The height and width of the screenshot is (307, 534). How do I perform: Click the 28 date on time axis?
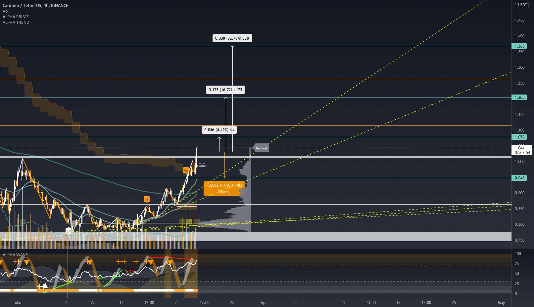(232, 303)
